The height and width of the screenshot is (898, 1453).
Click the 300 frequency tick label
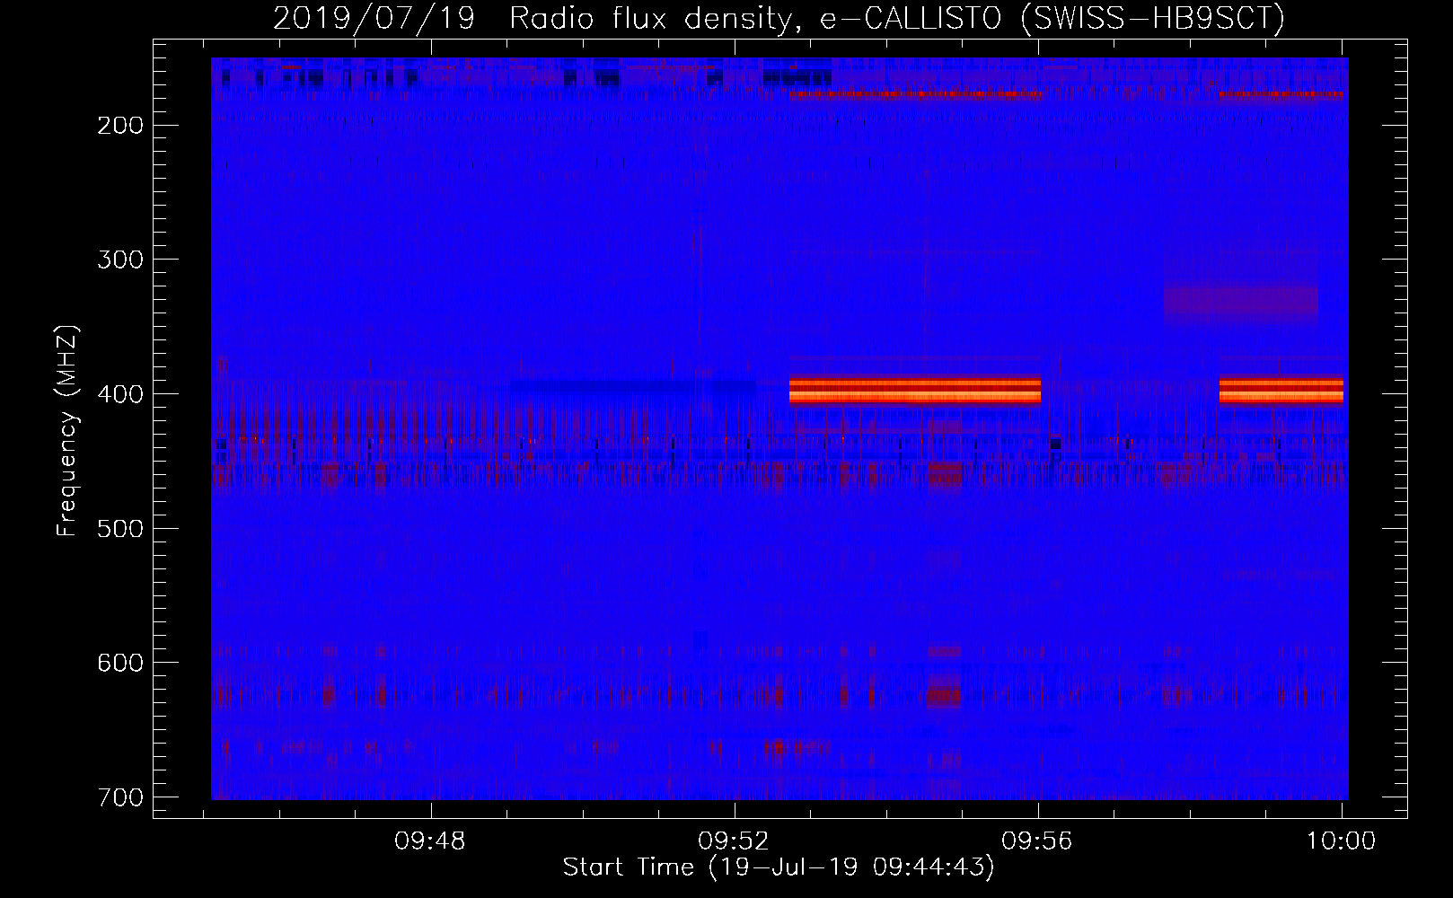[x=119, y=260]
